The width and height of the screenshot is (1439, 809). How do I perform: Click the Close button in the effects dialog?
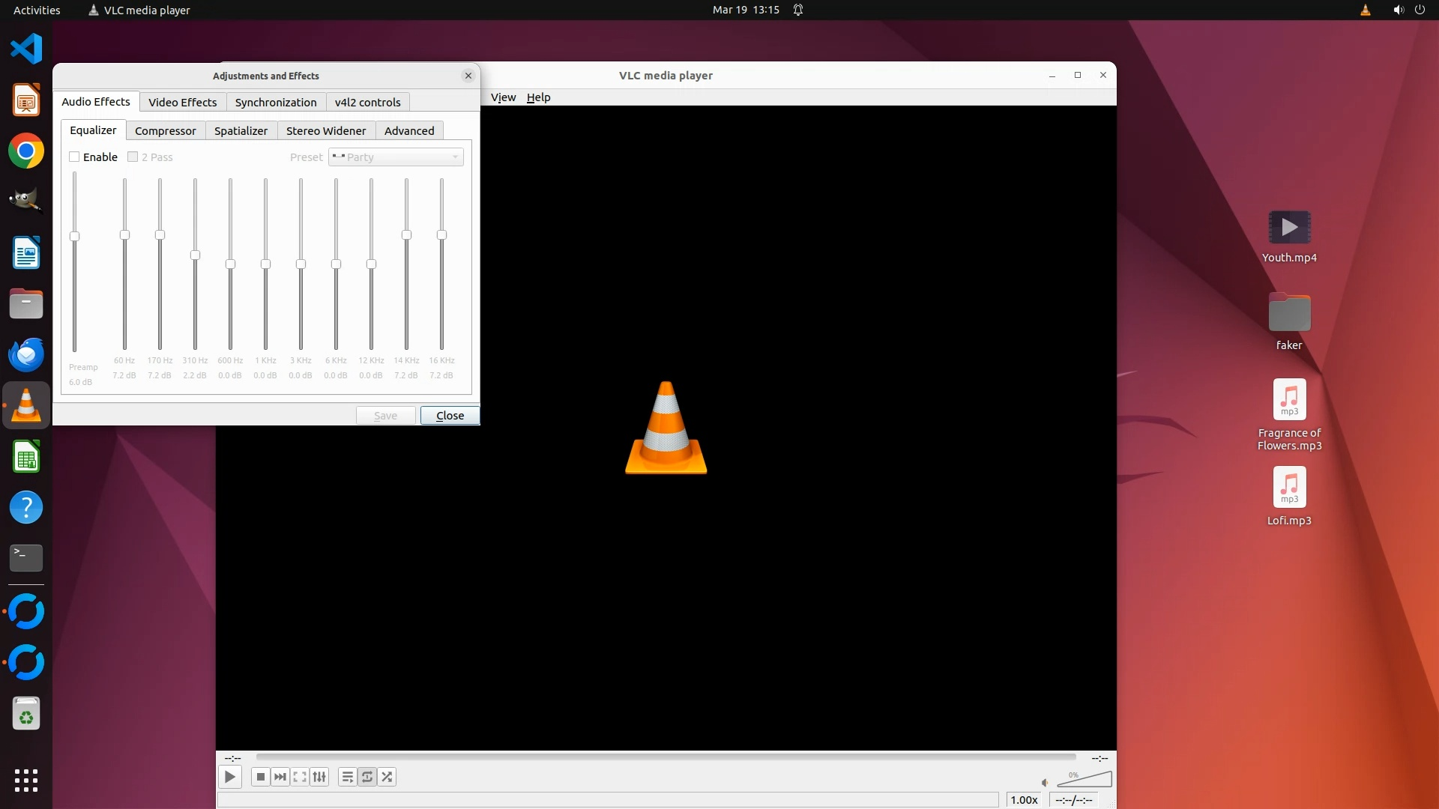450,416
